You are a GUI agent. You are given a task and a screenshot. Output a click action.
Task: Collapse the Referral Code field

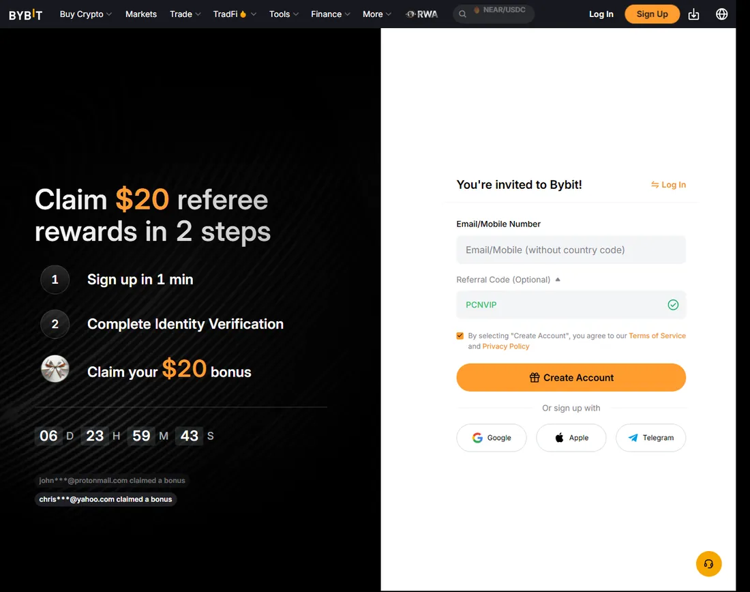pyautogui.click(x=557, y=280)
